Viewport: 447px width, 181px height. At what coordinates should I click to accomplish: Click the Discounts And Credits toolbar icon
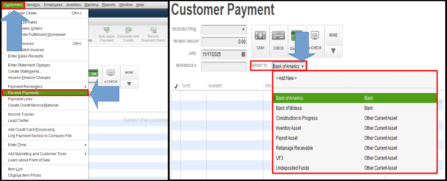[128, 35]
